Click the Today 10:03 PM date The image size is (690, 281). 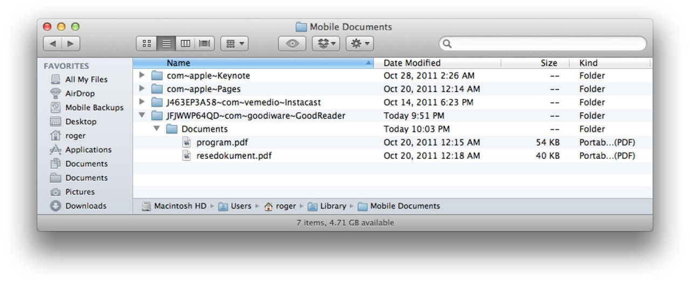coord(417,129)
